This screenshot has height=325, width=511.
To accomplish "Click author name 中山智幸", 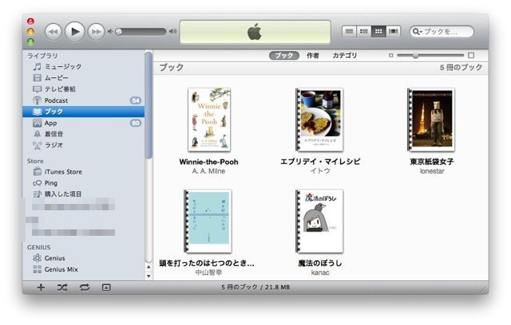I will pos(208,272).
